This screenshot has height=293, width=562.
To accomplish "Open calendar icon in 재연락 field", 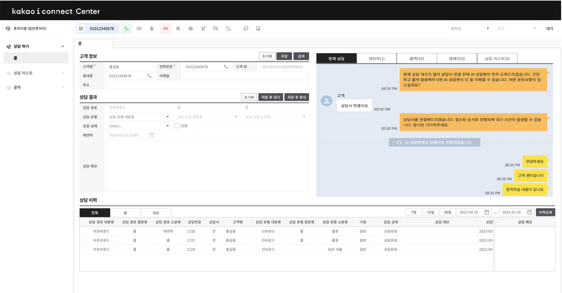I will [151, 135].
